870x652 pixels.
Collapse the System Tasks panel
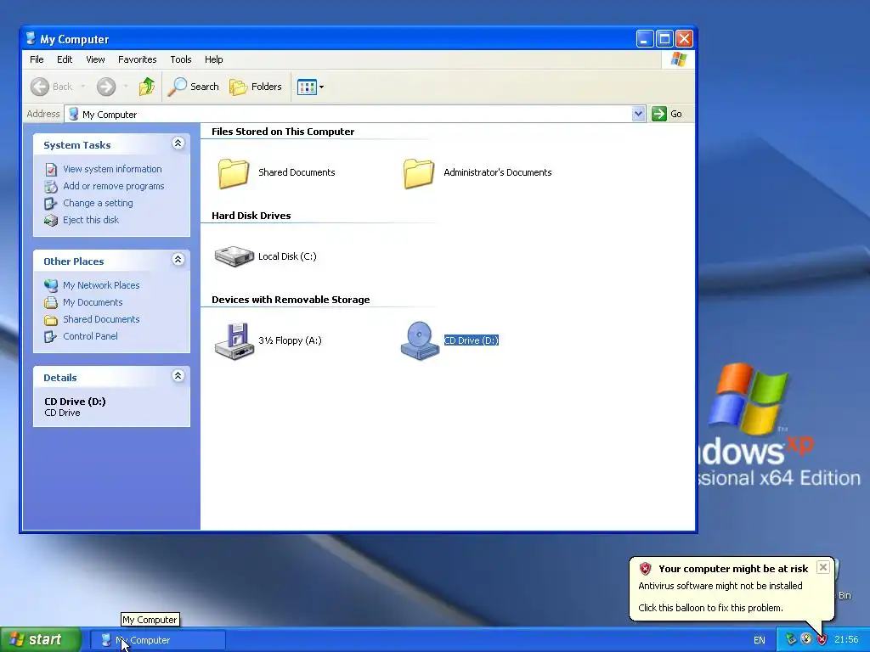178,143
